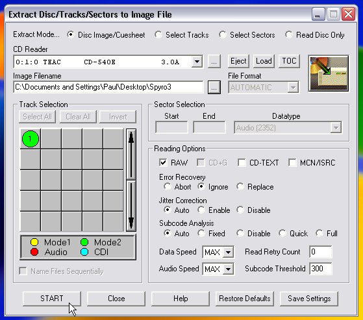Browse for image filename with ellipsis button

pyautogui.click(x=214, y=88)
